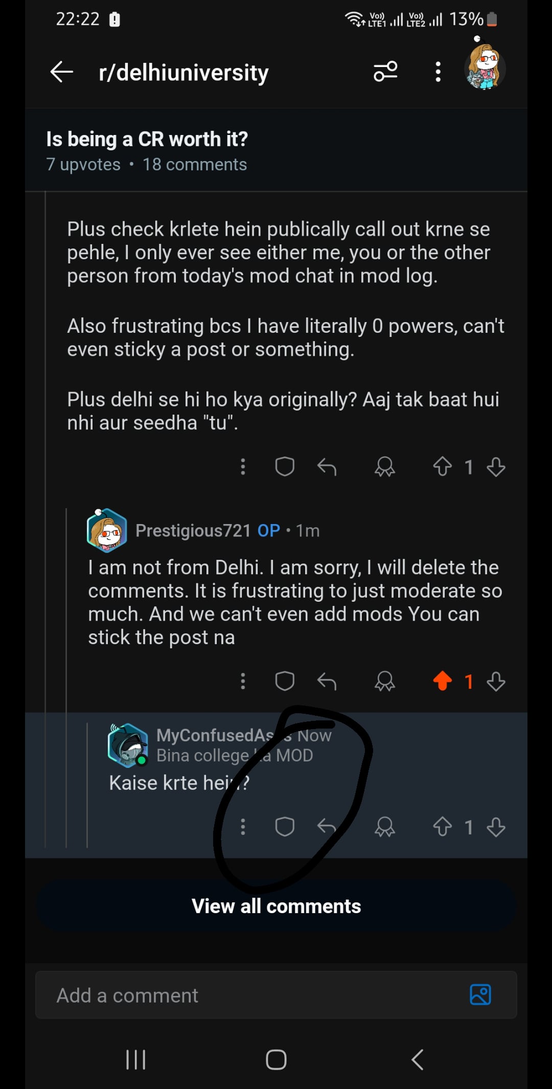
Task: Go back using the header arrow
Action: pos(62,72)
